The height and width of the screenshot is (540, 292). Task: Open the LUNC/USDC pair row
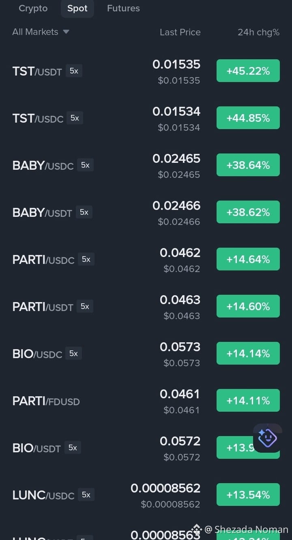click(146, 495)
